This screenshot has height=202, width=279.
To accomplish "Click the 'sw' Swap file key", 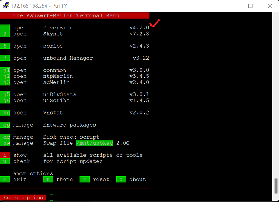I will click(5, 143).
